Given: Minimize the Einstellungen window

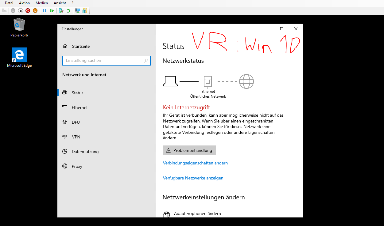Looking at the screenshot, I should point(268,29).
